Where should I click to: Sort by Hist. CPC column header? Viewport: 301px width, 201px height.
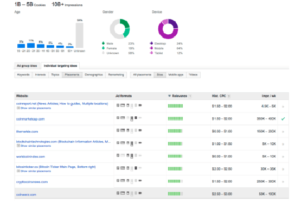(x=219, y=96)
